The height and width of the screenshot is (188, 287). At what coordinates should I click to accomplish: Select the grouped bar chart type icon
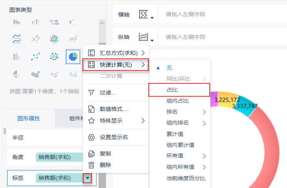tap(35, 22)
